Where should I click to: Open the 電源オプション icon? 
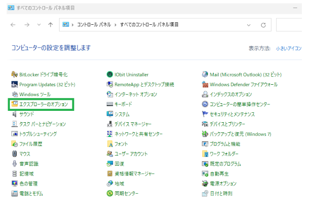tap(205, 184)
